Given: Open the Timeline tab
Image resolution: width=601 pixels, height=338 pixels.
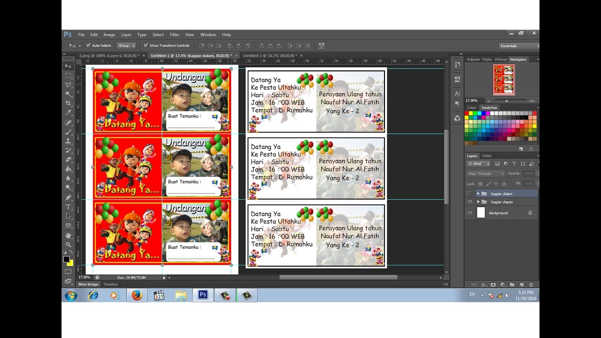Looking at the screenshot, I should click(111, 284).
